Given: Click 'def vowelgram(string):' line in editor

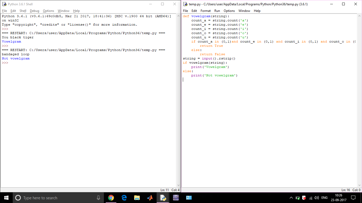Looking at the screenshot, I should [206, 16].
